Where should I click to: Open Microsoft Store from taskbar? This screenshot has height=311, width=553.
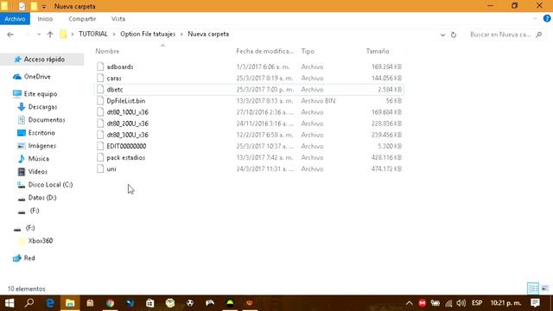point(149,303)
